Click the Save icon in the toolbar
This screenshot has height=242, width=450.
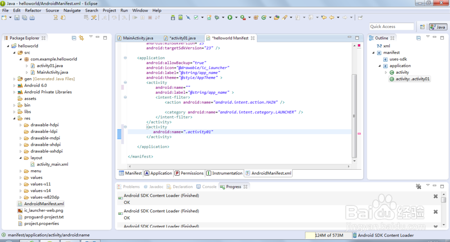coord(17,18)
